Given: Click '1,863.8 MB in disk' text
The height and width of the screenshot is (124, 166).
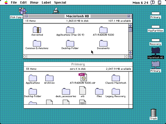Looking at the screenshot, I should tap(78, 21).
